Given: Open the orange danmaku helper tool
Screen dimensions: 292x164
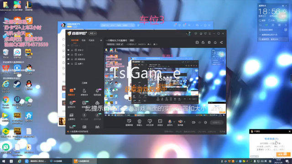Looking at the screenshot, I should [x=72, y=92].
